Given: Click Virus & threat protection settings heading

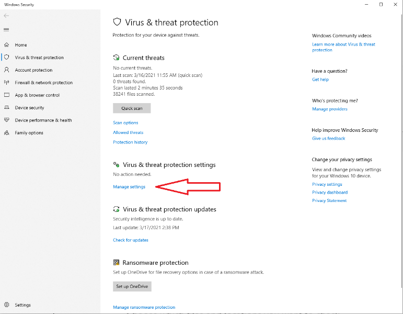Looking at the screenshot, I should [x=169, y=165].
